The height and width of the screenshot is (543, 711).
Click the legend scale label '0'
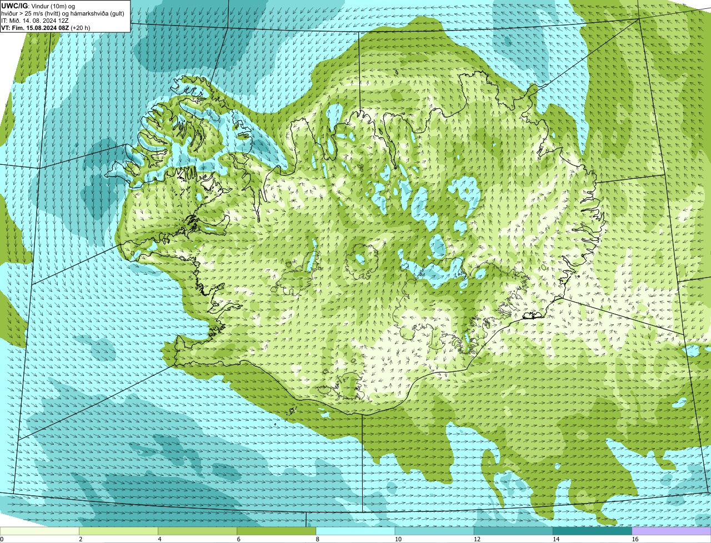point(2,539)
